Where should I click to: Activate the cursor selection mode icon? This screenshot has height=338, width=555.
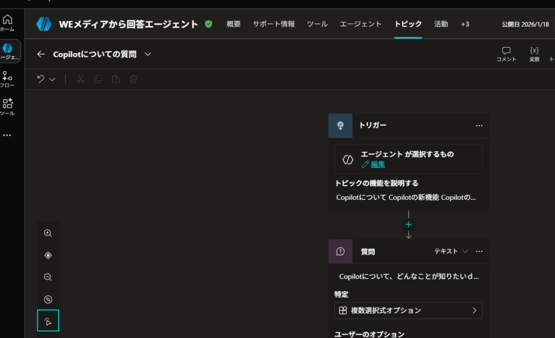[x=48, y=320]
